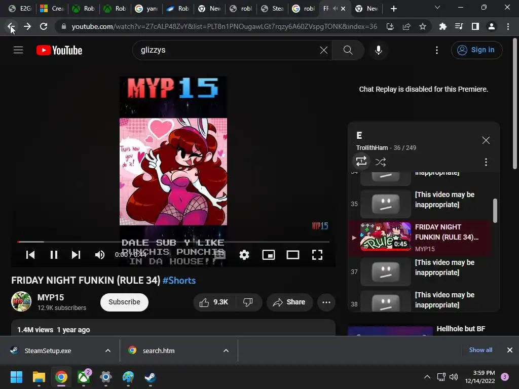Reload the current page
This screenshot has width=519, height=389.
coord(44,26)
